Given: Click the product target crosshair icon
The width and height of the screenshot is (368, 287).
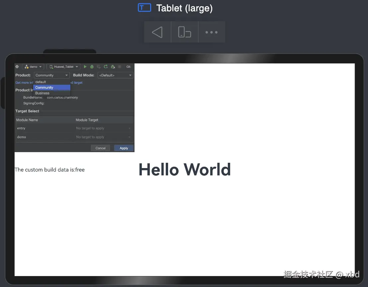Looking at the screenshot, I should click(x=17, y=67).
